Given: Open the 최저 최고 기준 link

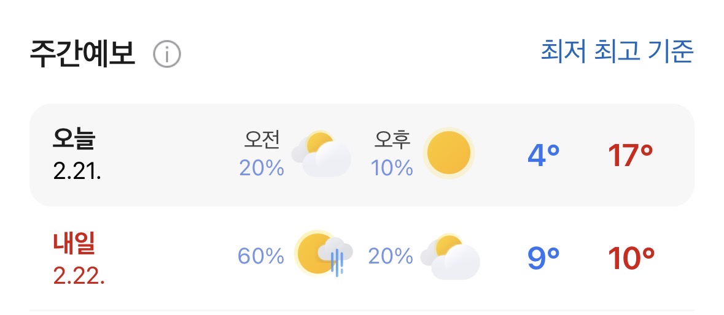Looking at the screenshot, I should (x=617, y=52).
